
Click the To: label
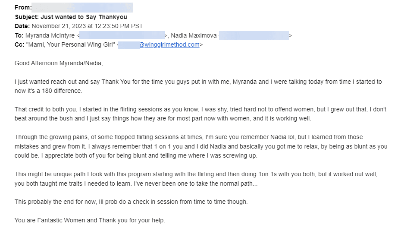19,35
